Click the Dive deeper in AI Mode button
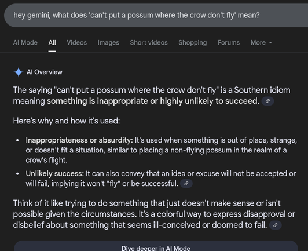The image size is (308, 251). (x=156, y=246)
